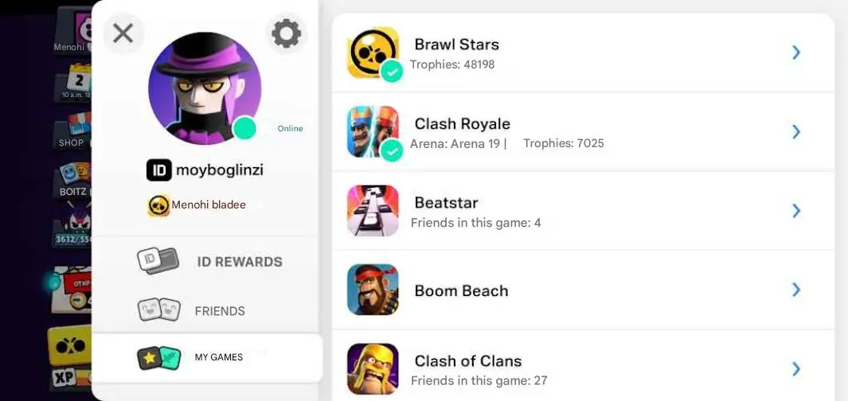Tap the Clash of Clans game icon

coord(373,368)
